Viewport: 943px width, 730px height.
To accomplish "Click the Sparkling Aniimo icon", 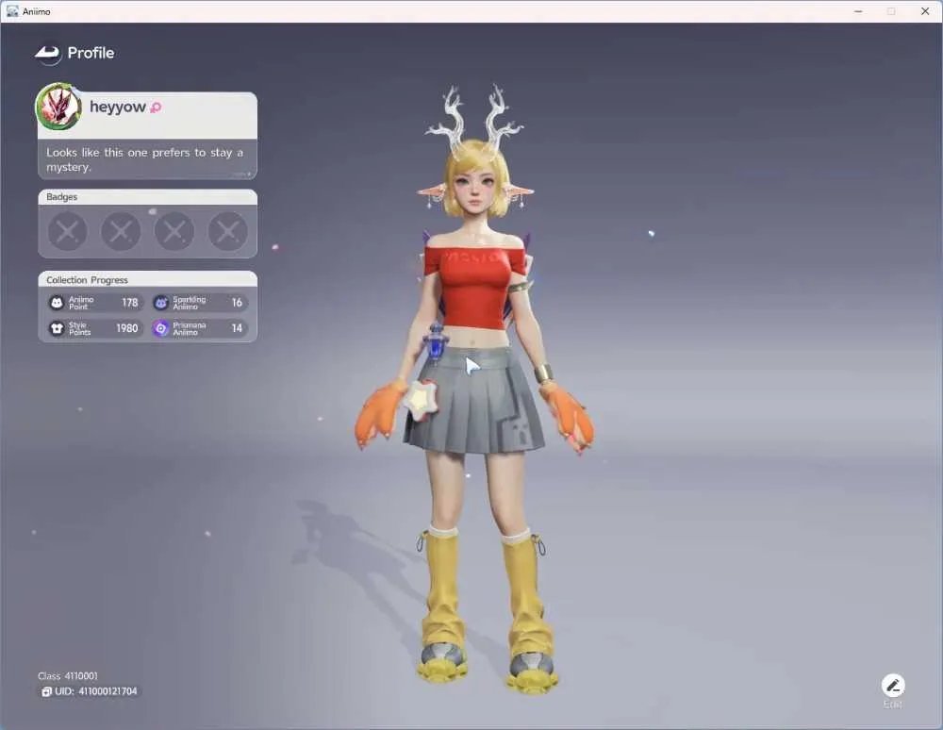I will pos(160,303).
